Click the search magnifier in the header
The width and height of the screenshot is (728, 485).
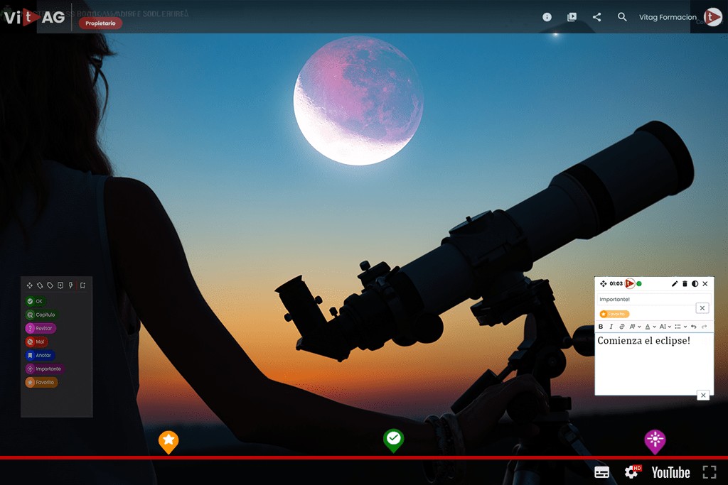pos(622,17)
